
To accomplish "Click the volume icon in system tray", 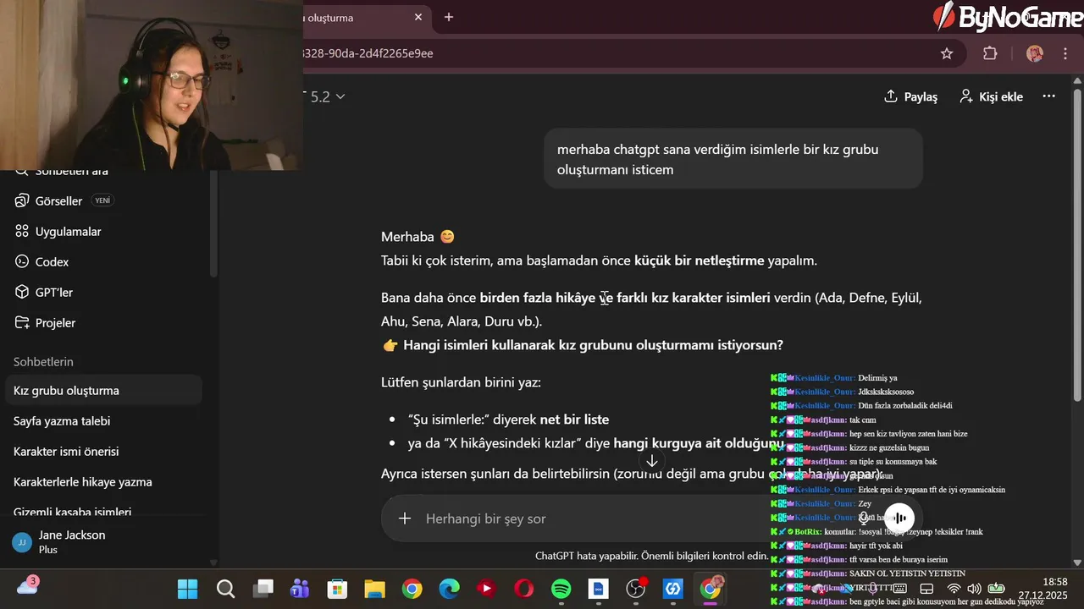I will click(x=974, y=589).
